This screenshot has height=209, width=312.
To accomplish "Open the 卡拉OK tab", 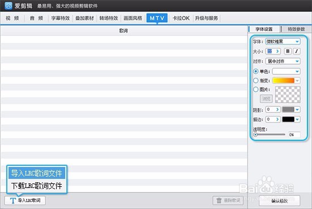I will [181, 18].
